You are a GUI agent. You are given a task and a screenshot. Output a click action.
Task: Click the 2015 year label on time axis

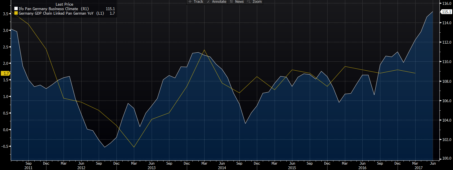pyautogui.click(x=292, y=168)
